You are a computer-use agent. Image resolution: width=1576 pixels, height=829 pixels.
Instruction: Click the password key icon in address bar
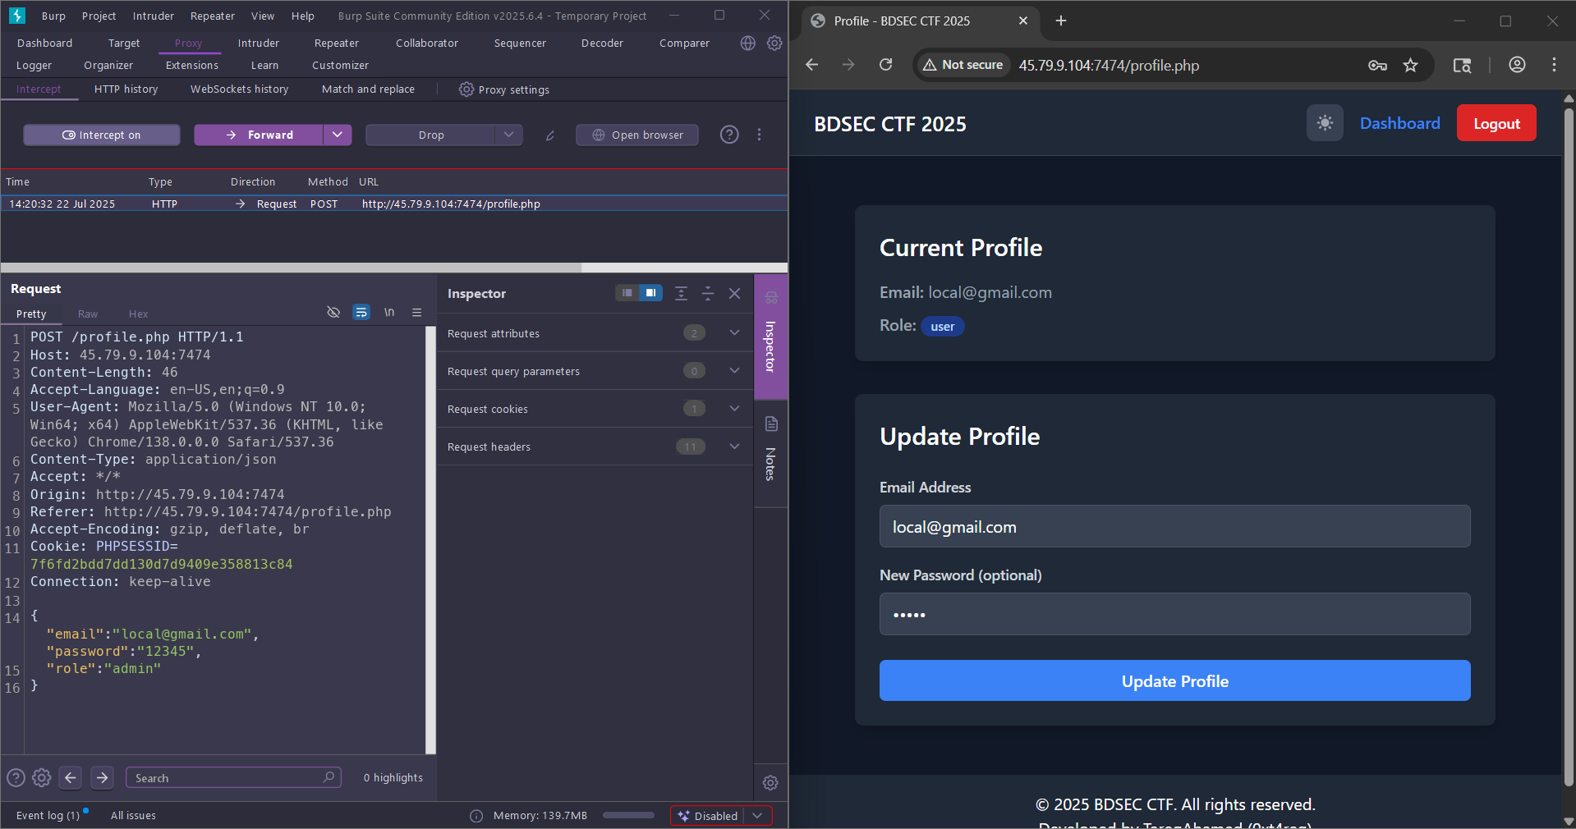pyautogui.click(x=1377, y=66)
